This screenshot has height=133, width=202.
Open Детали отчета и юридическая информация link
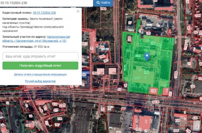coord(40,75)
